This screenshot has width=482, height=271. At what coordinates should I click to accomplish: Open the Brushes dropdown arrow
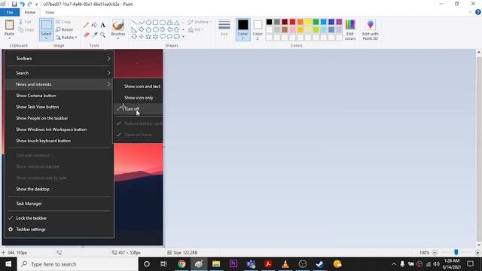pos(118,38)
